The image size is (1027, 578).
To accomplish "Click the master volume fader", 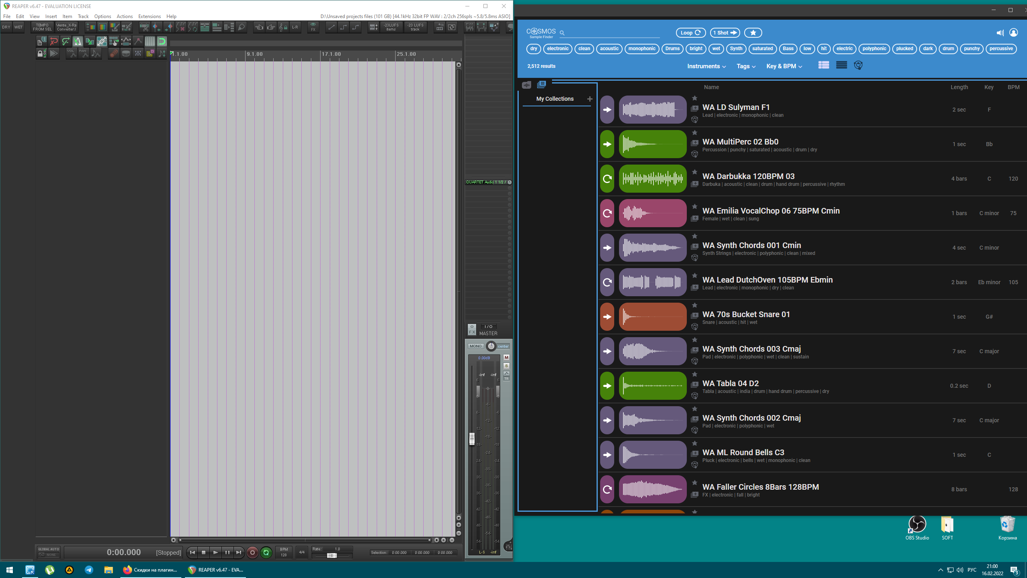I will coord(472,439).
